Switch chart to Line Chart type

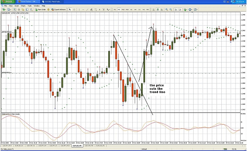pos(162,9)
